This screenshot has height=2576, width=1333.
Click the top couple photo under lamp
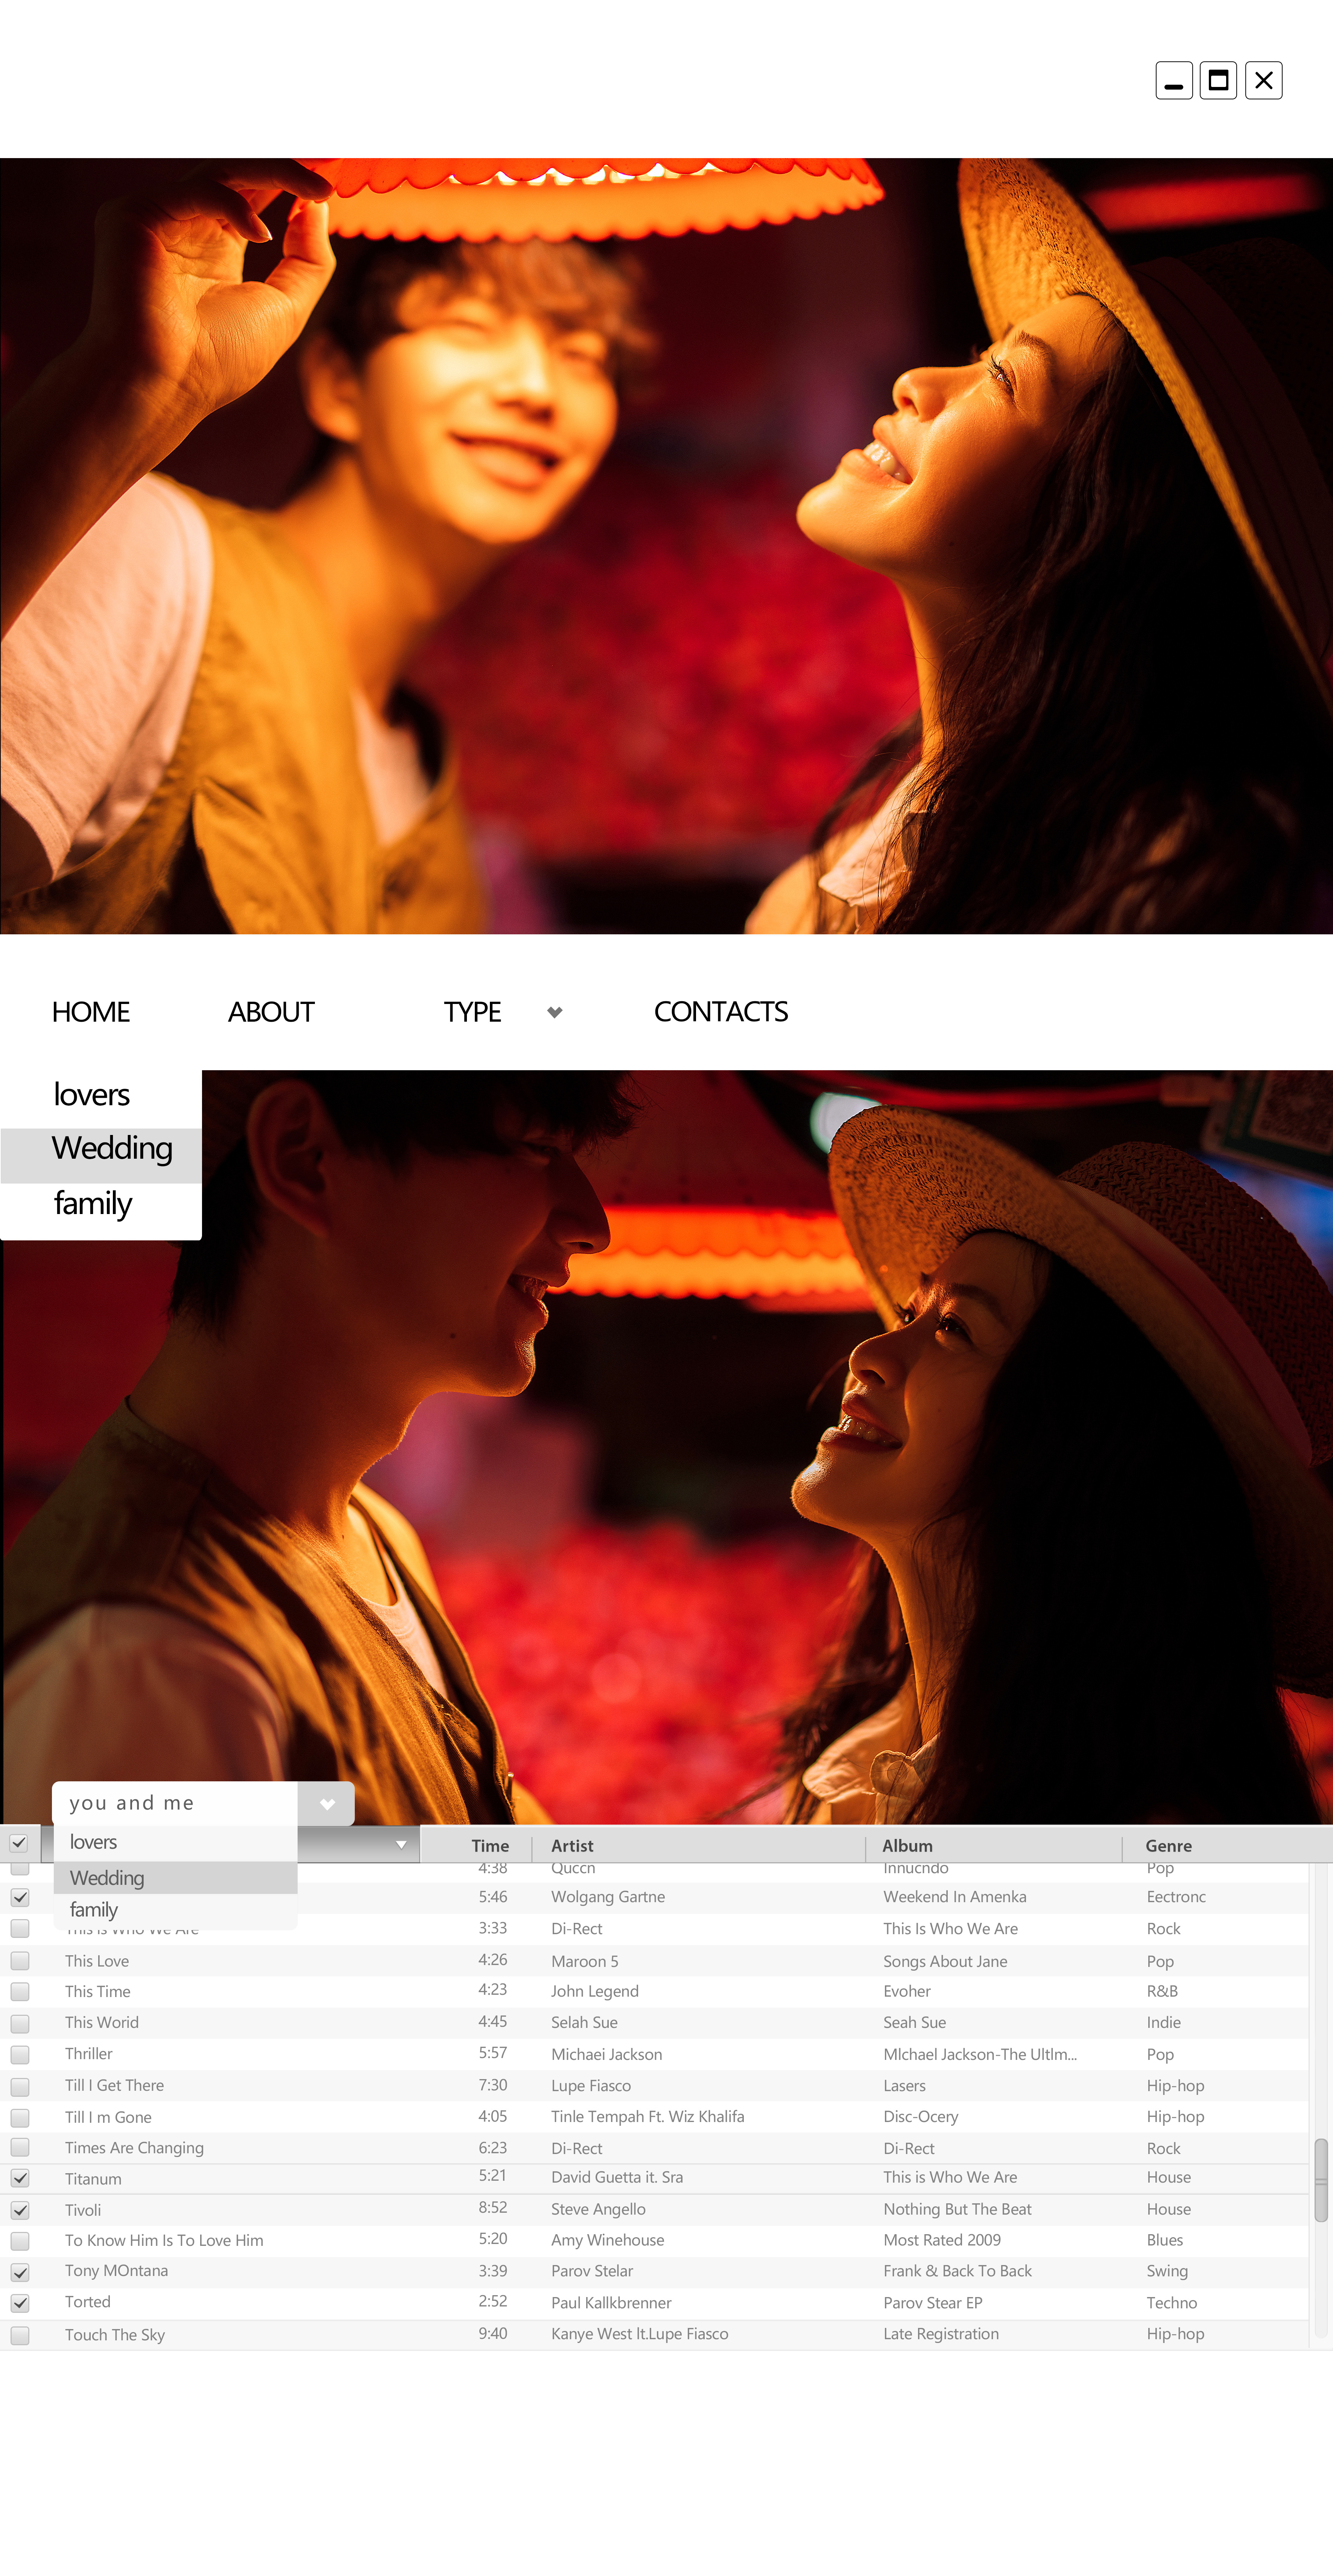pyautogui.click(x=667, y=545)
